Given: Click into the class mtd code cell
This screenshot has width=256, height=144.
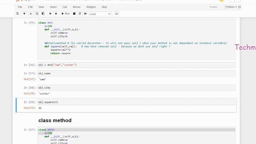Looking at the screenshot, I should coord(136,40).
